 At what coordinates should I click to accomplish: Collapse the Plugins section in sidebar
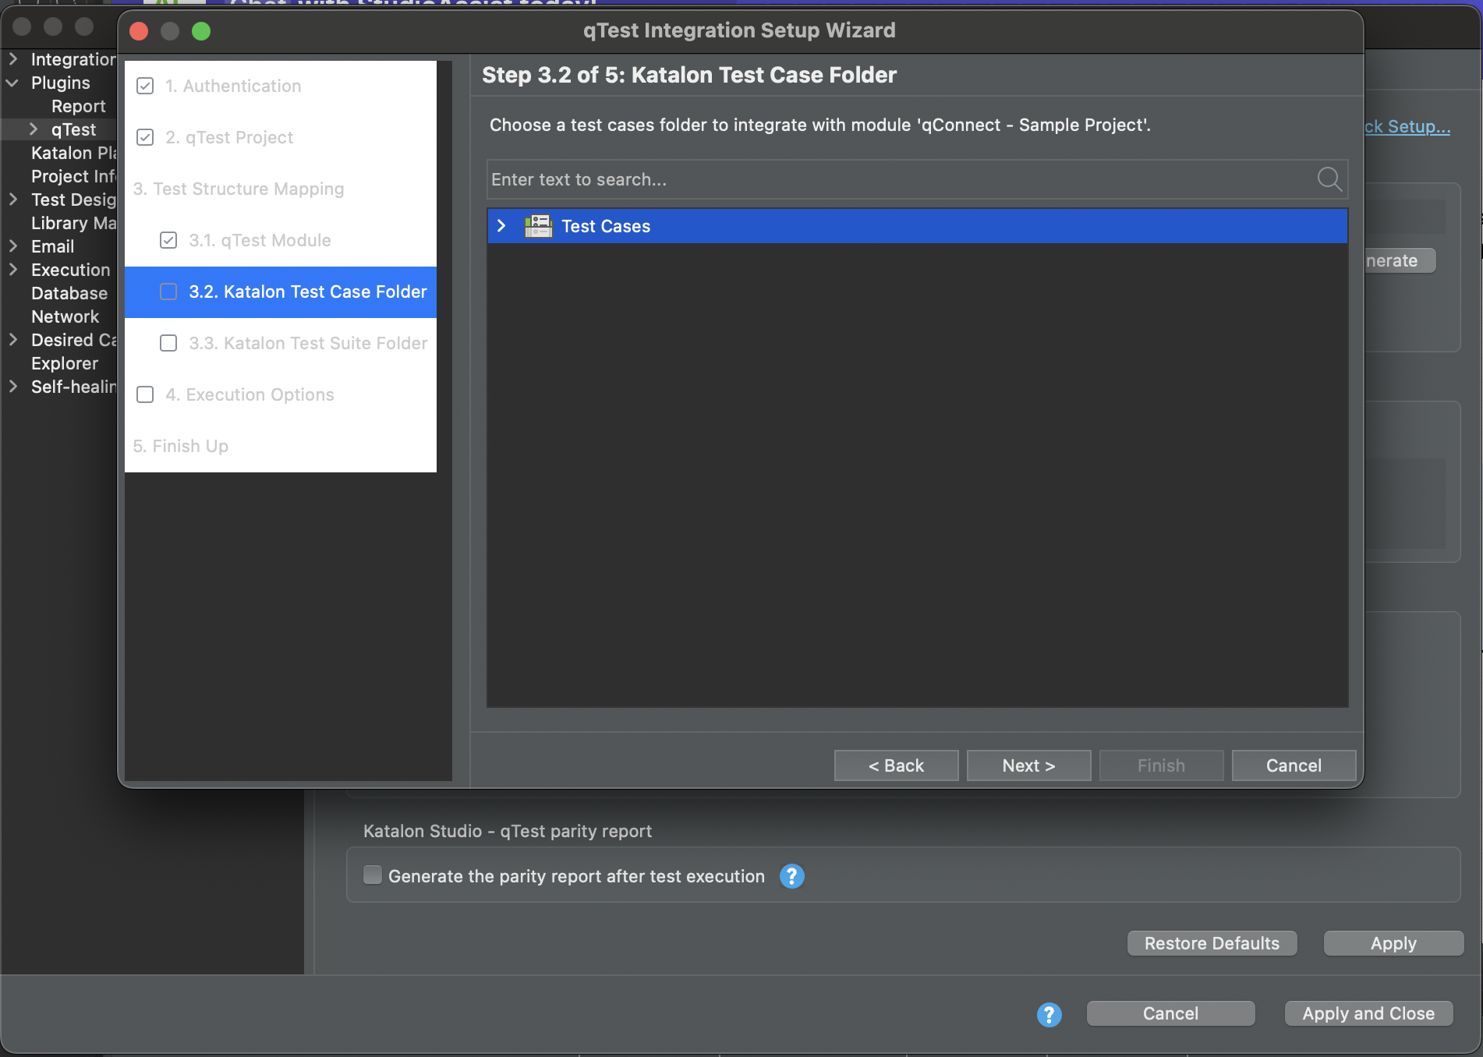(12, 83)
